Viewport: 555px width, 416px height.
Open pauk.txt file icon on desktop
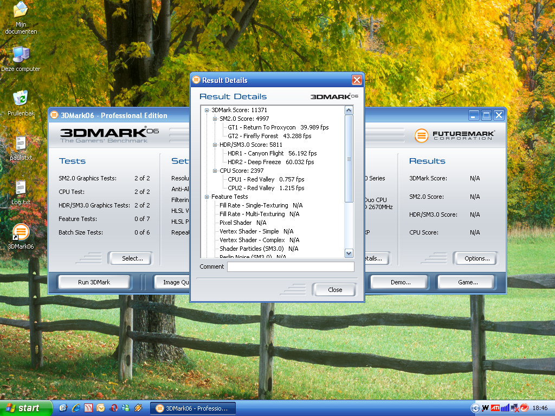click(21, 147)
